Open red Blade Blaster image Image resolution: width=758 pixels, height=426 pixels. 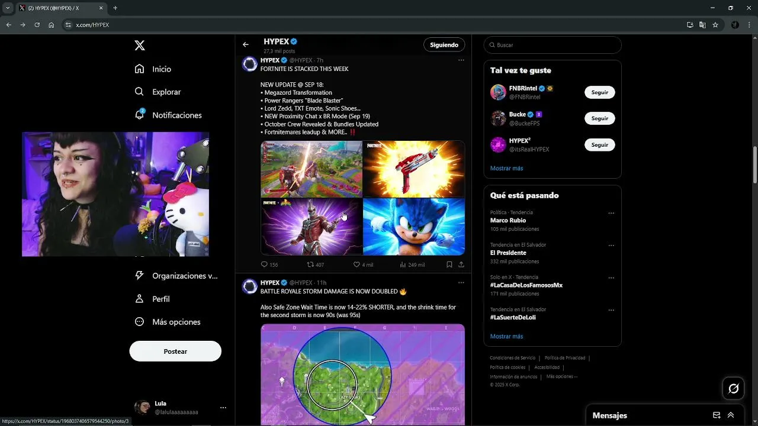pos(414,169)
